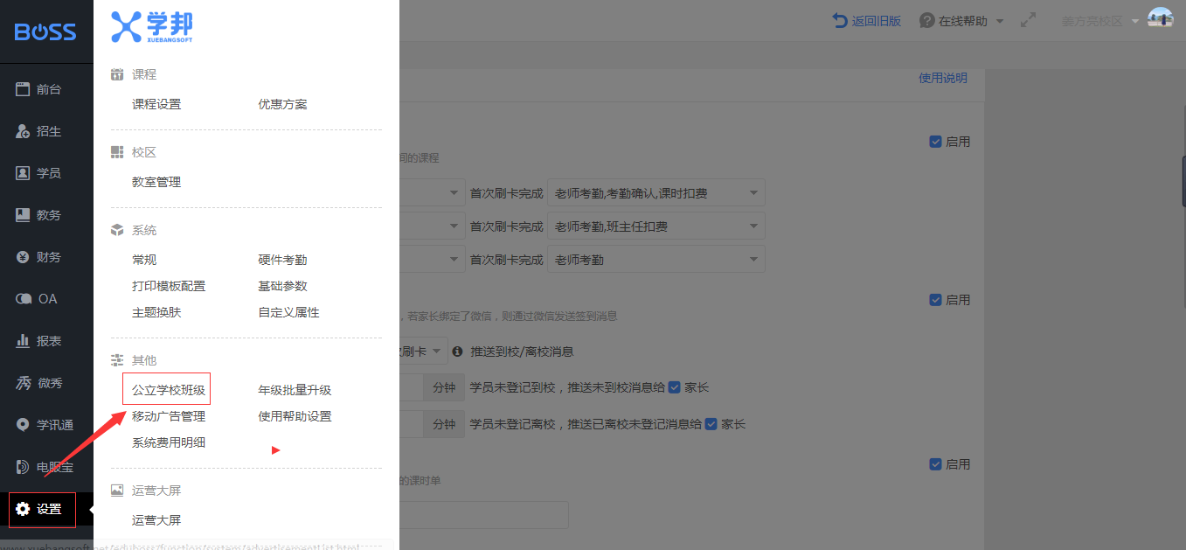Click the fullscreen expand arrows icon
This screenshot has height=550, width=1186.
pyautogui.click(x=1029, y=20)
